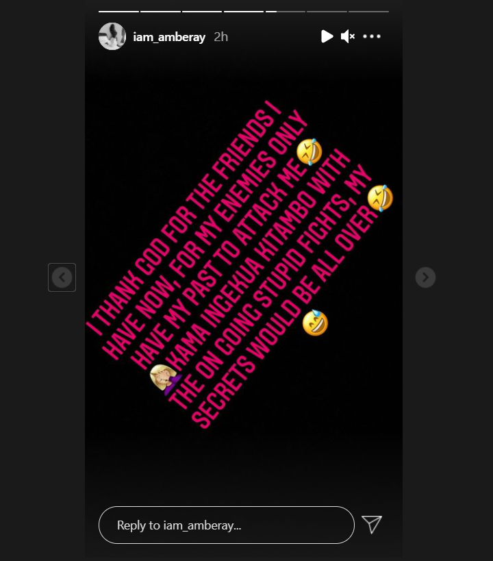
Task: Open the three-dot more options menu
Action: 372,36
